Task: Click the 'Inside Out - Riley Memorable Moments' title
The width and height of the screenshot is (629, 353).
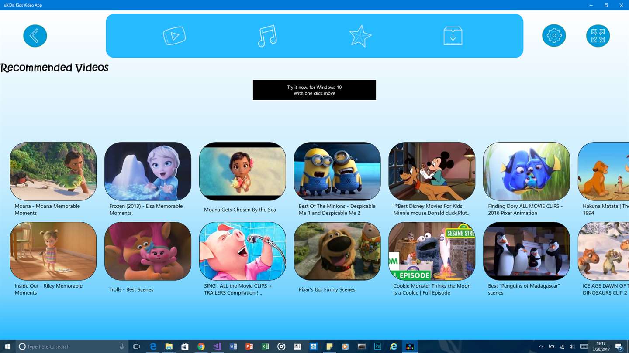Action: pos(48,289)
